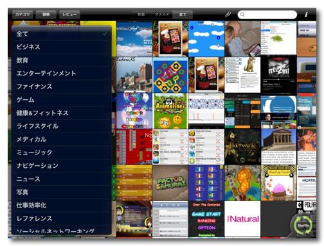Open the Greek temple photo thumbnail
Viewport: 324px width, 246px height.
coord(278,147)
